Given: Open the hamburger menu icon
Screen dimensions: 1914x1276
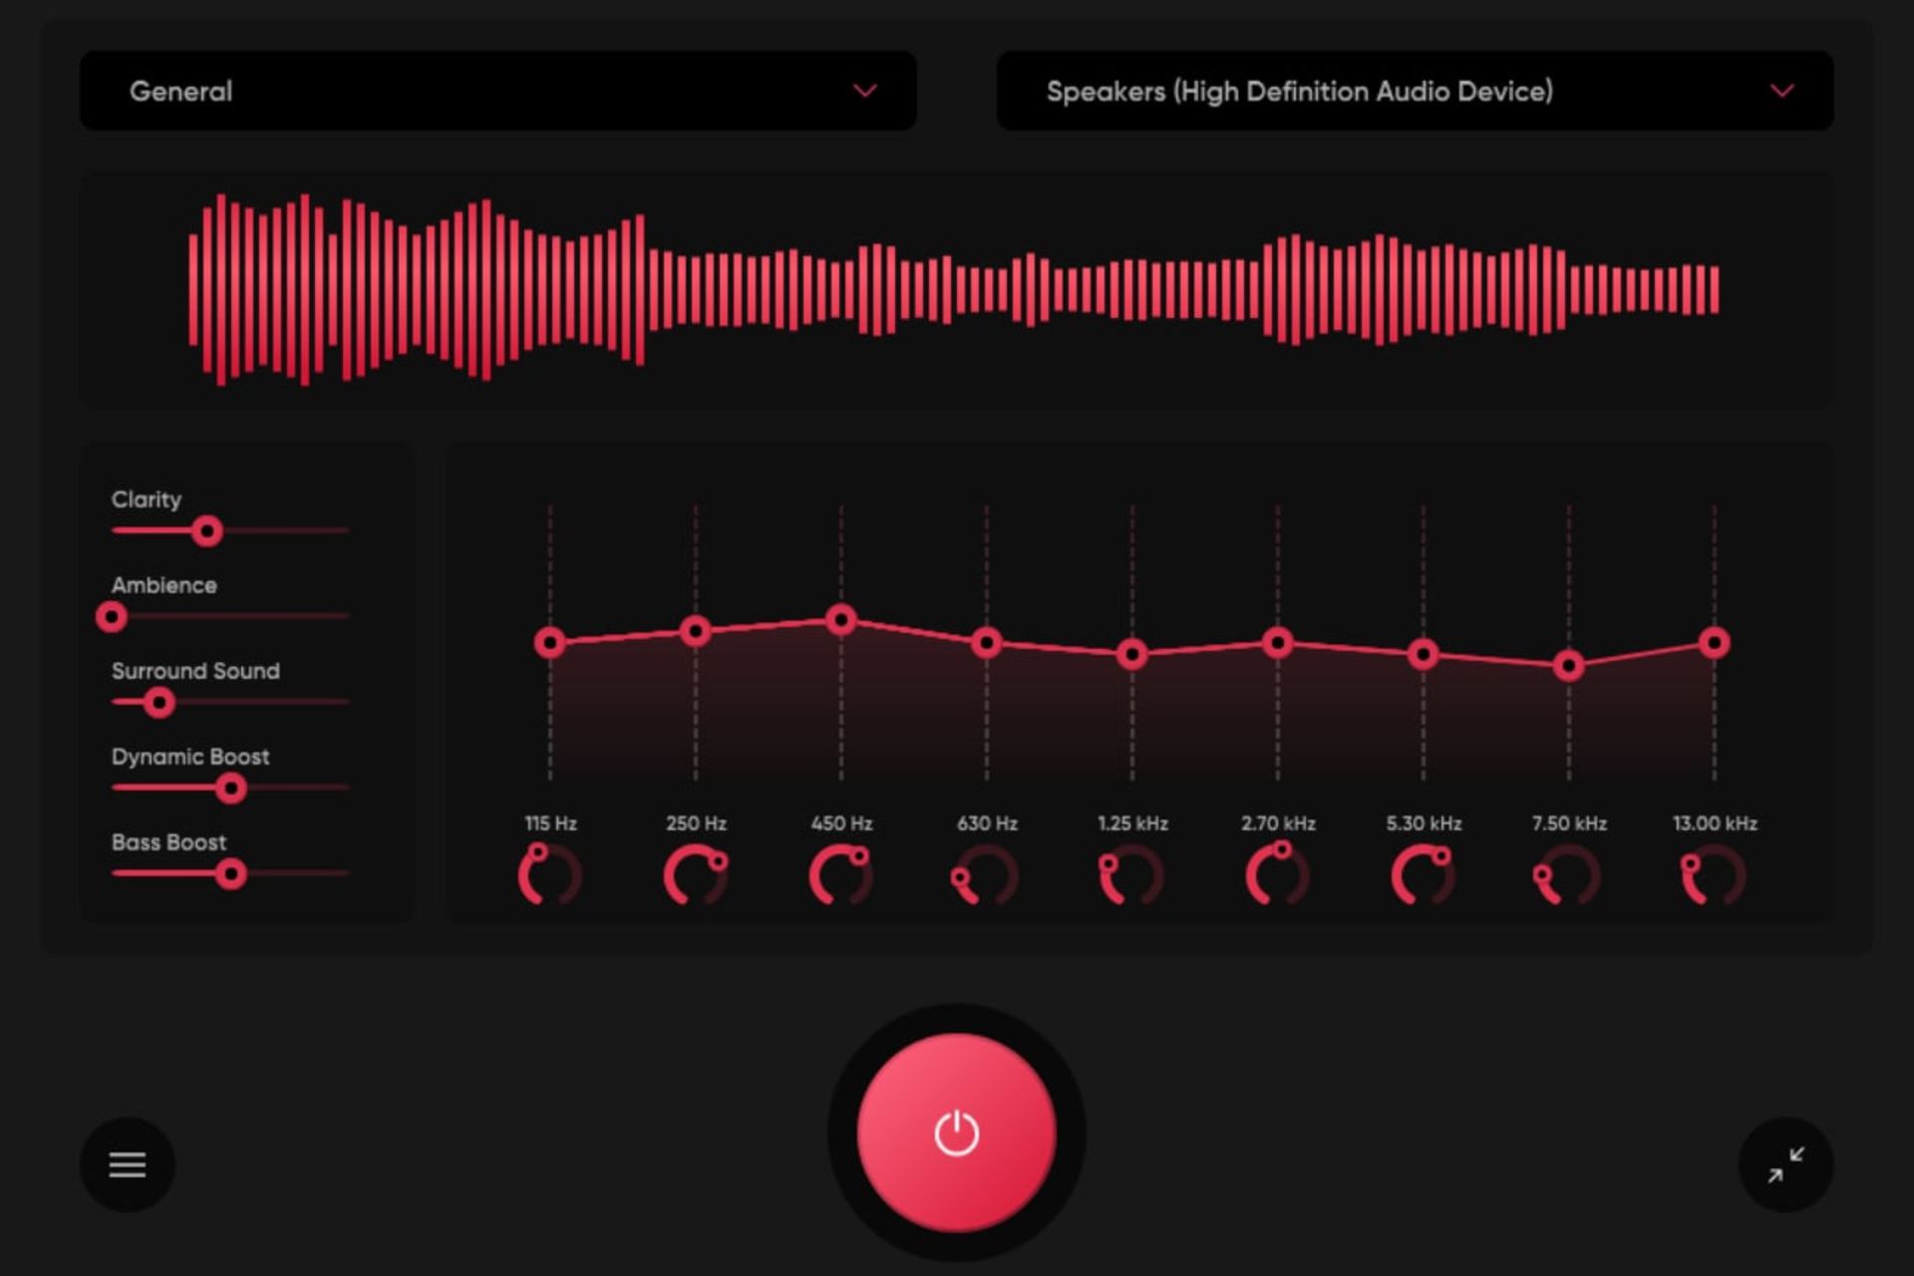Looking at the screenshot, I should [127, 1163].
